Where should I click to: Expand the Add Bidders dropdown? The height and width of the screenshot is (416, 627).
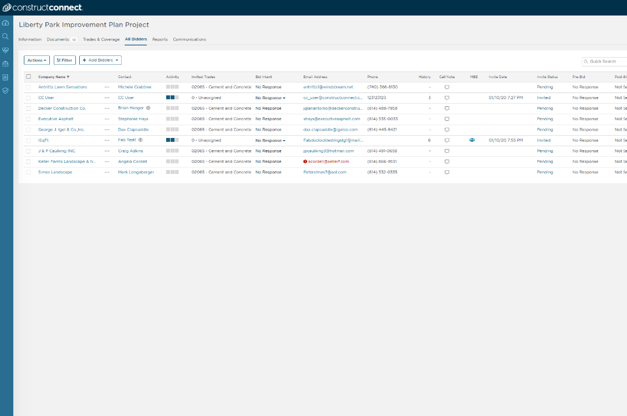[x=100, y=60]
